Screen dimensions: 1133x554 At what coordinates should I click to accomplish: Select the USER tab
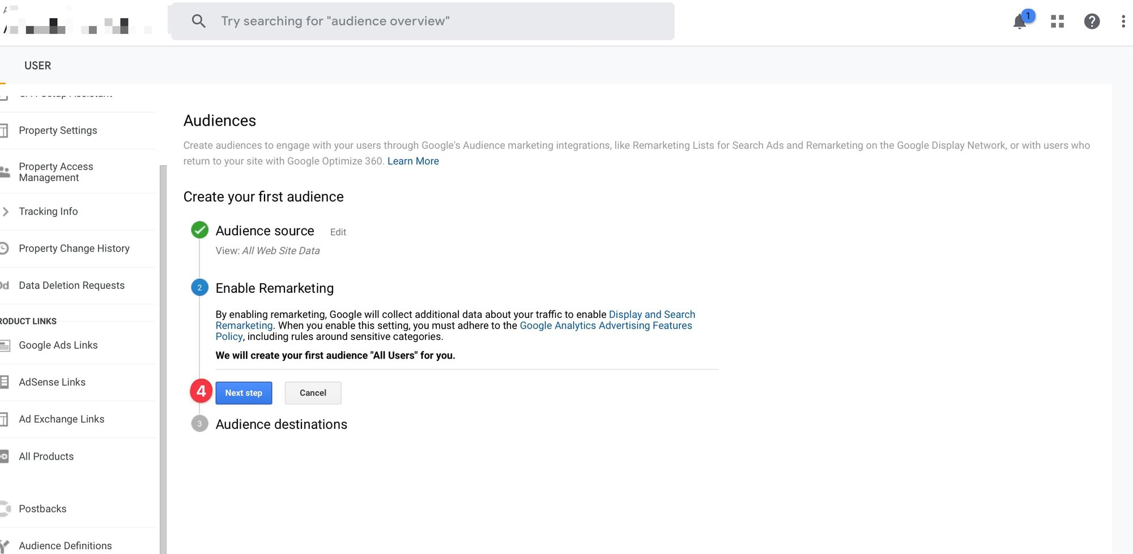pyautogui.click(x=37, y=66)
